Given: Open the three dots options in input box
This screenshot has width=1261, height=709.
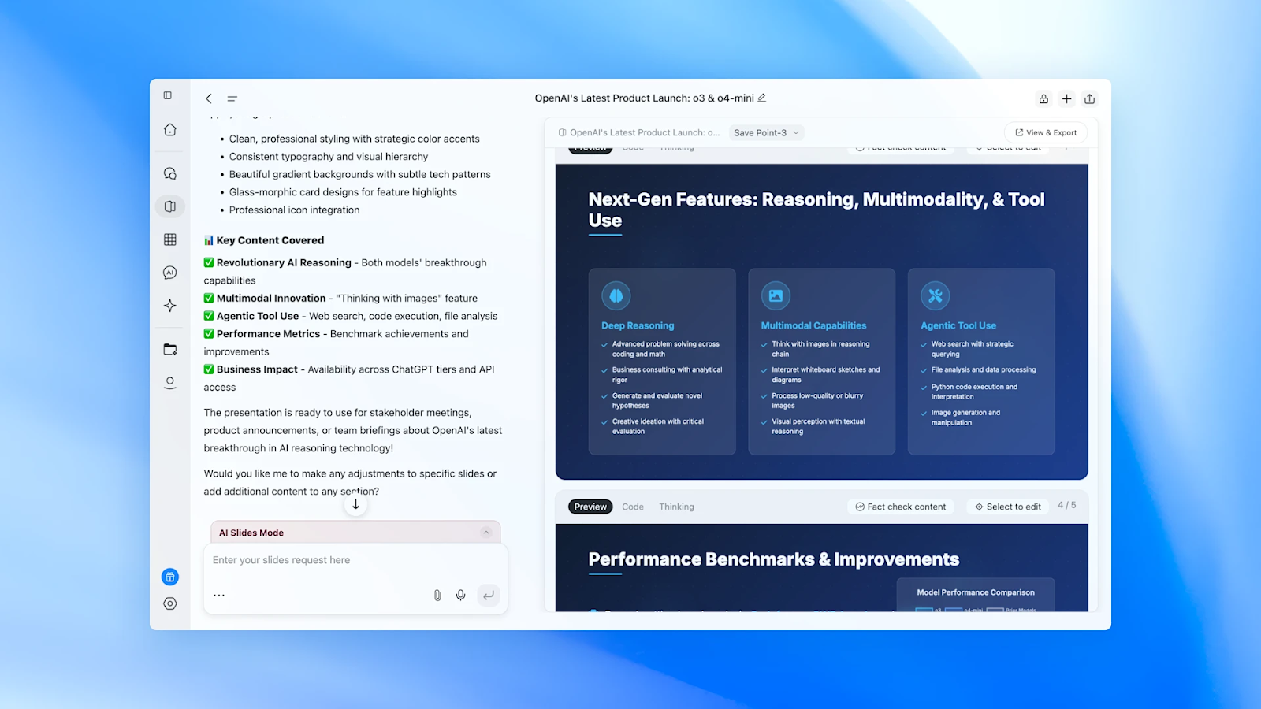Looking at the screenshot, I should coord(219,595).
